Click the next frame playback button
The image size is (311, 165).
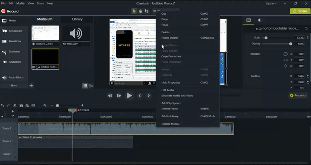pos(119,96)
